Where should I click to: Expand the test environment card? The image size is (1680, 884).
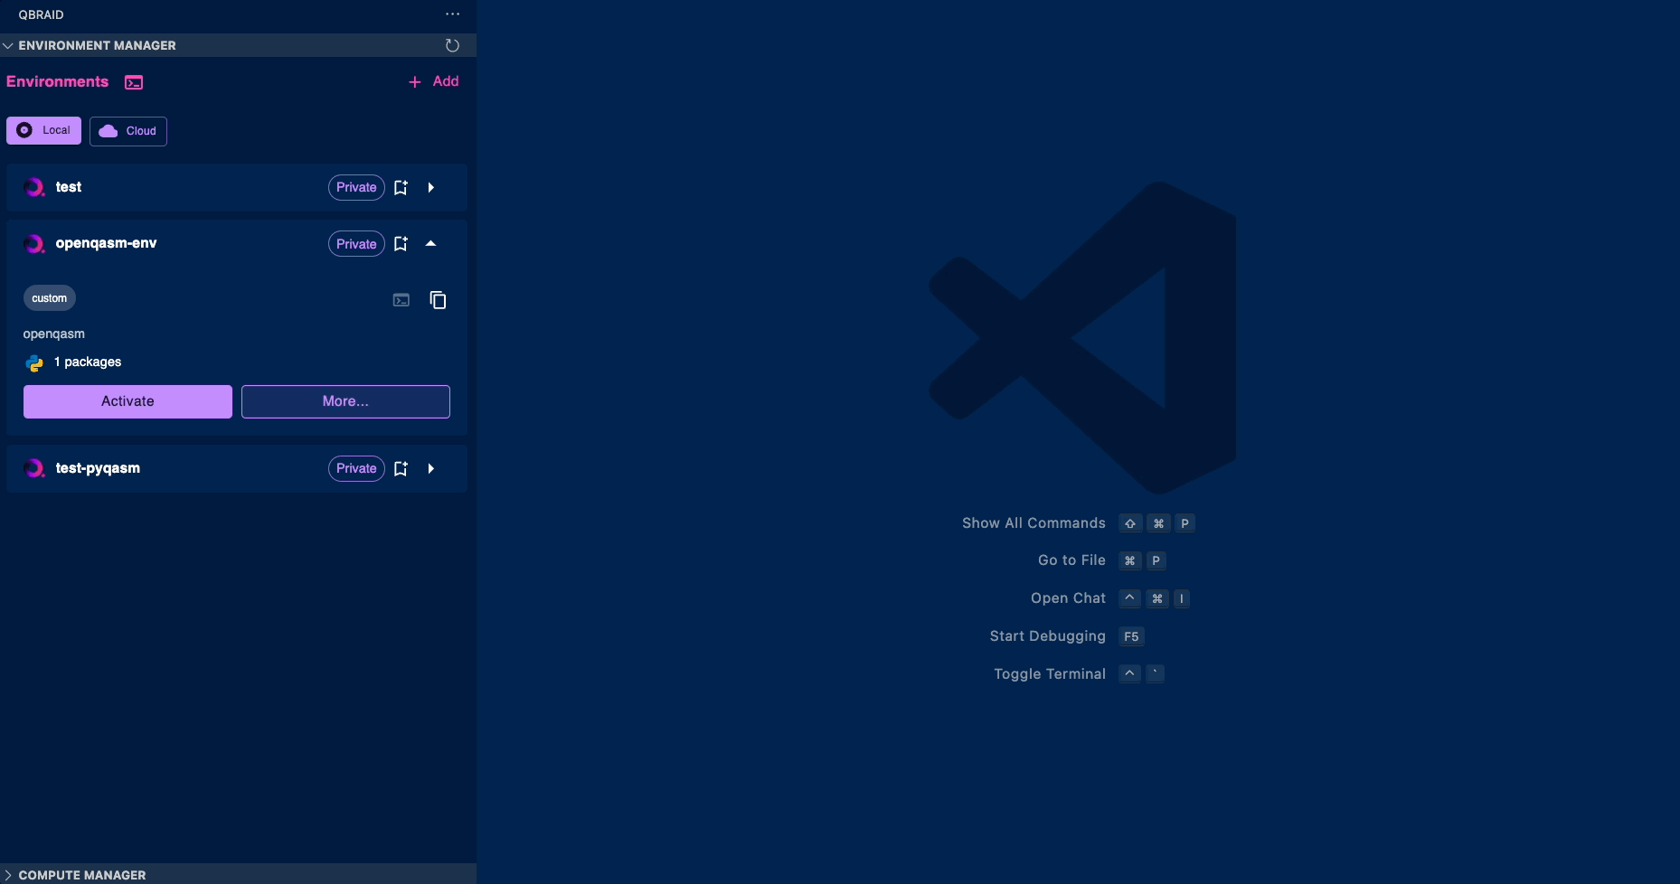(431, 187)
